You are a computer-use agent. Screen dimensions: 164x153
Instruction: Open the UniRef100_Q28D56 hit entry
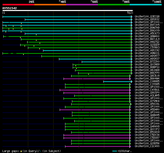coord(147,144)
